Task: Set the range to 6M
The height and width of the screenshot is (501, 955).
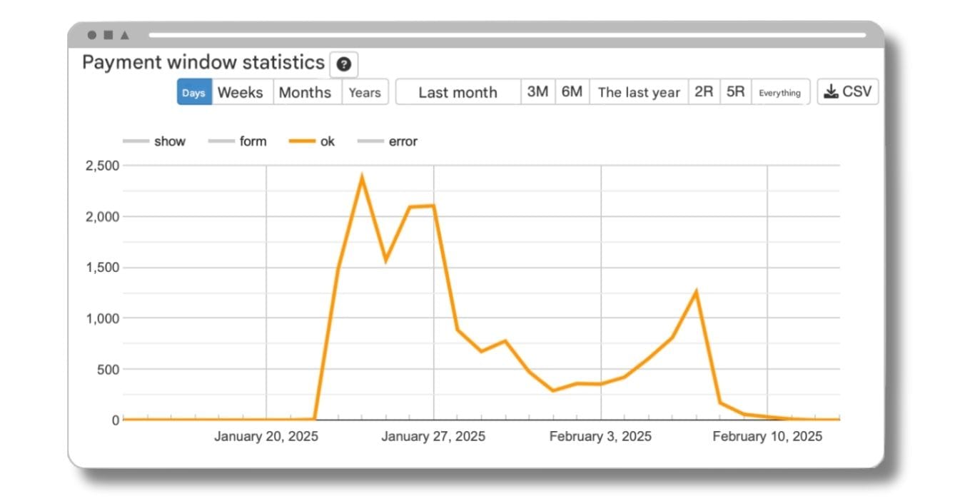Action: 572,92
